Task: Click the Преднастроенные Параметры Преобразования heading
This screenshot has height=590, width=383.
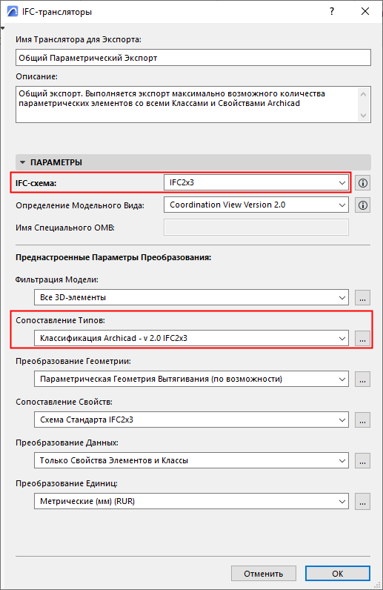Action: [113, 257]
